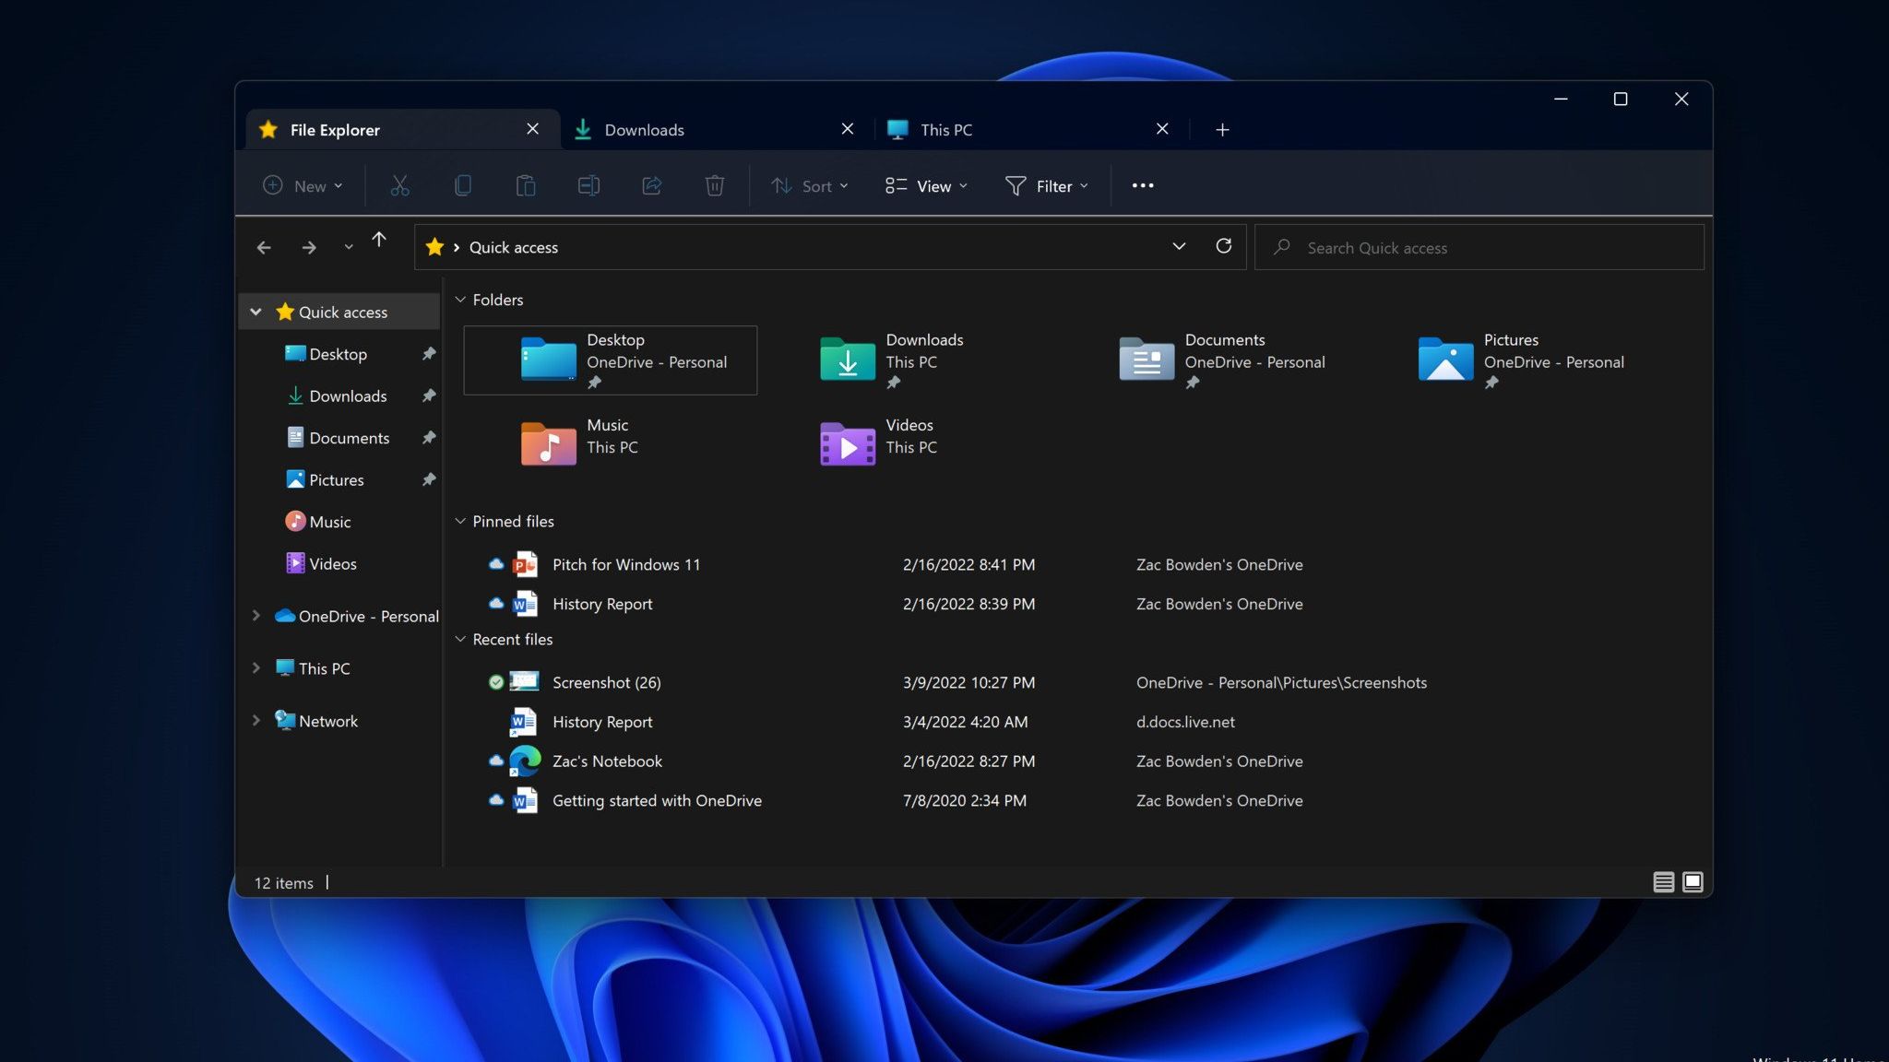Go back with the left arrow
Viewport: 1889px width, 1062px height.
click(264, 247)
